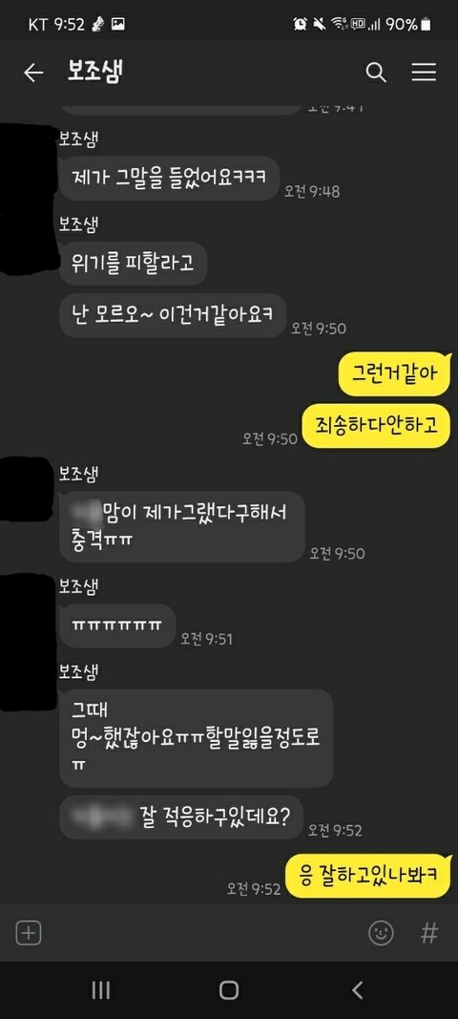Tap the message 난 모르오~ 이건거같아요ㅋ

(x=172, y=315)
